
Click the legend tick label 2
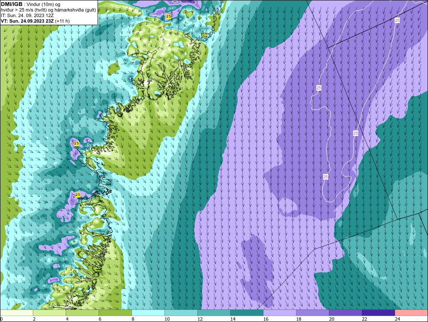34,319
